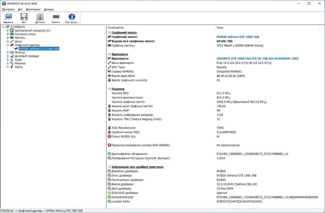The height and width of the screenshot is (213, 325).
Task: Click the Особливість column header
Action: click(116, 28)
